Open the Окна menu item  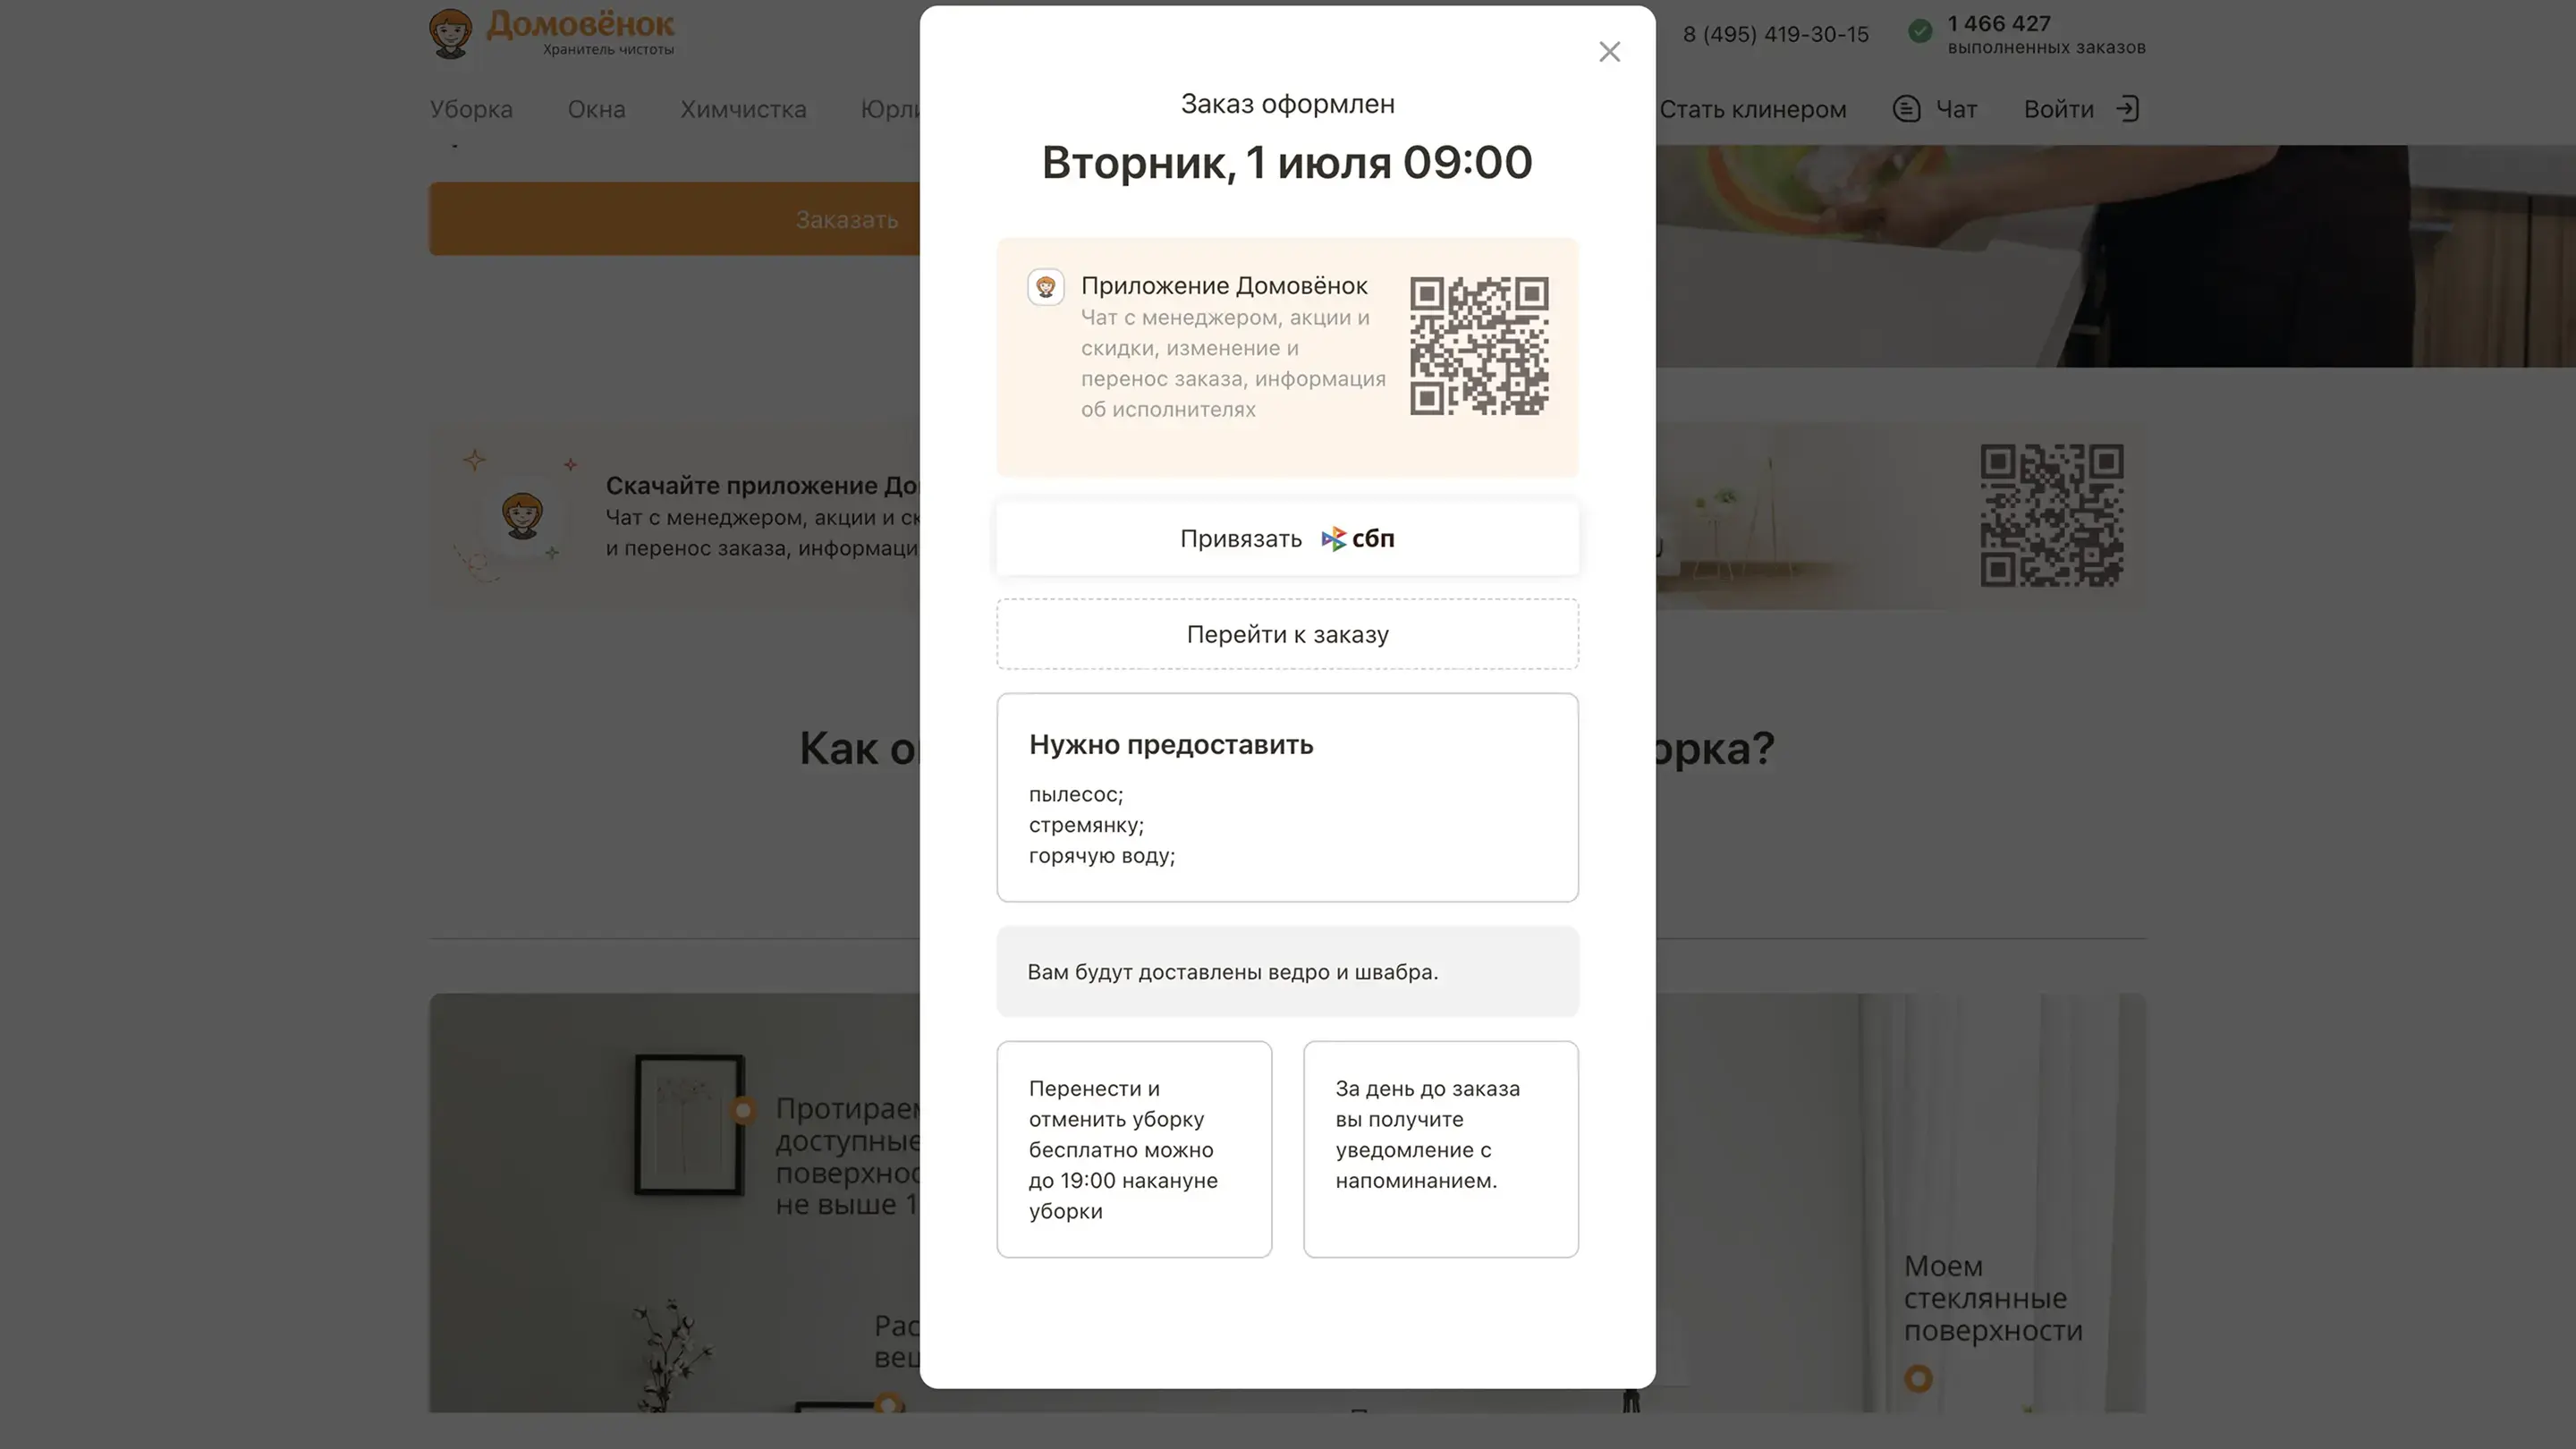(x=596, y=109)
